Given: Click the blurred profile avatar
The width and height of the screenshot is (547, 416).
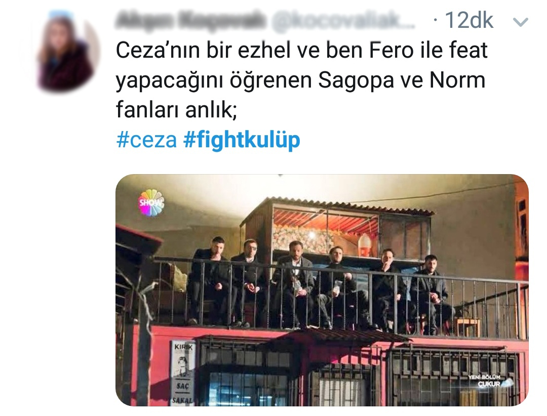Looking at the screenshot, I should (x=68, y=50).
